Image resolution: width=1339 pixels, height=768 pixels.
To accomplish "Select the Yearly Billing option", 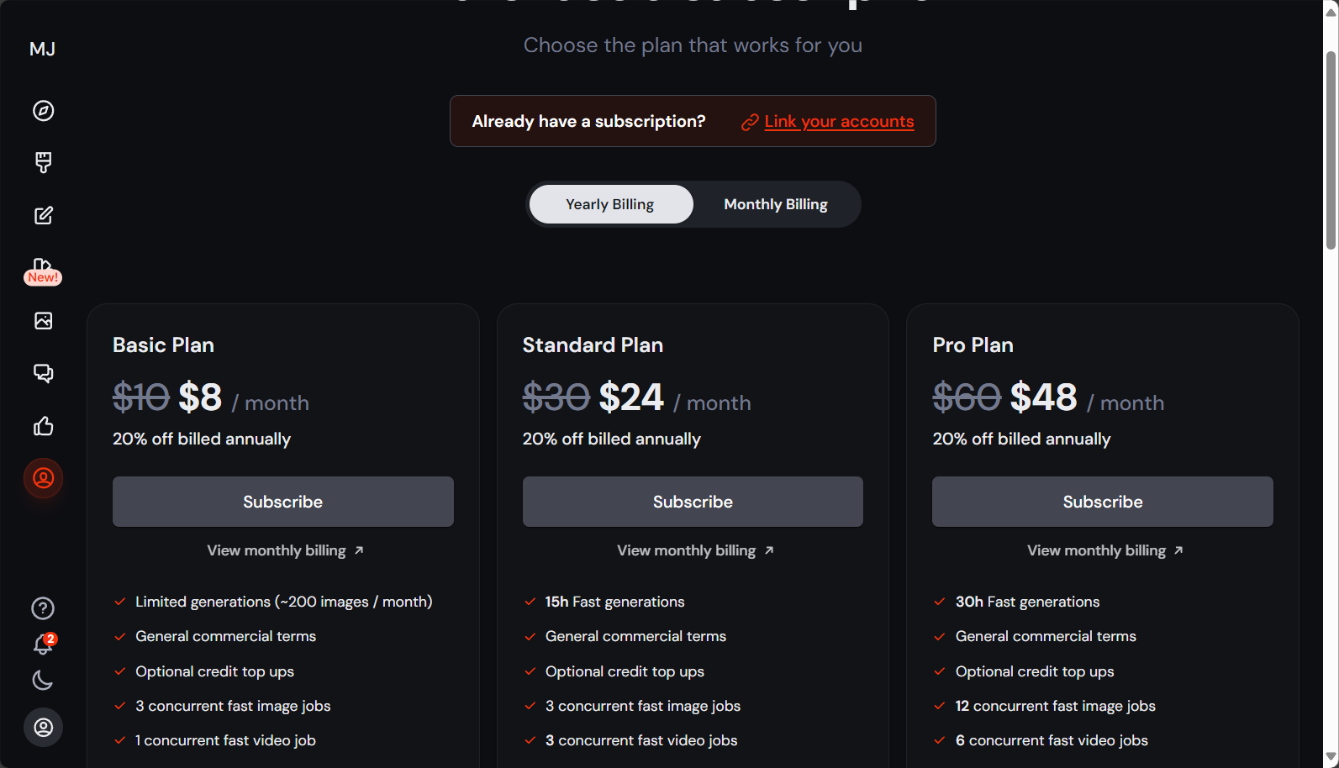I will pyautogui.click(x=610, y=204).
